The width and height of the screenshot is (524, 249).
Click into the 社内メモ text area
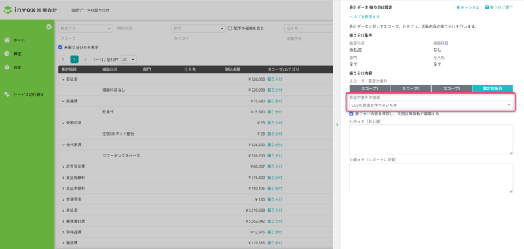coord(431,140)
